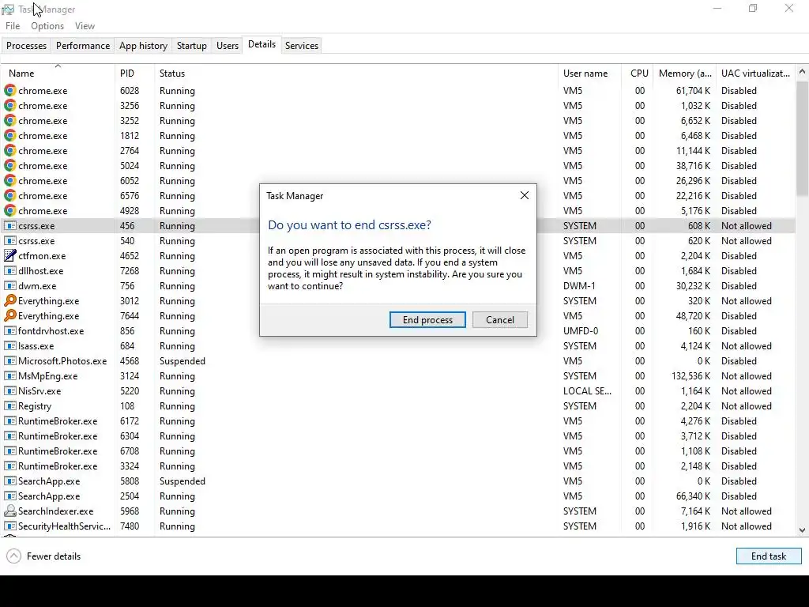Click the ctfmon.exe pen icon

pyautogui.click(x=9, y=255)
